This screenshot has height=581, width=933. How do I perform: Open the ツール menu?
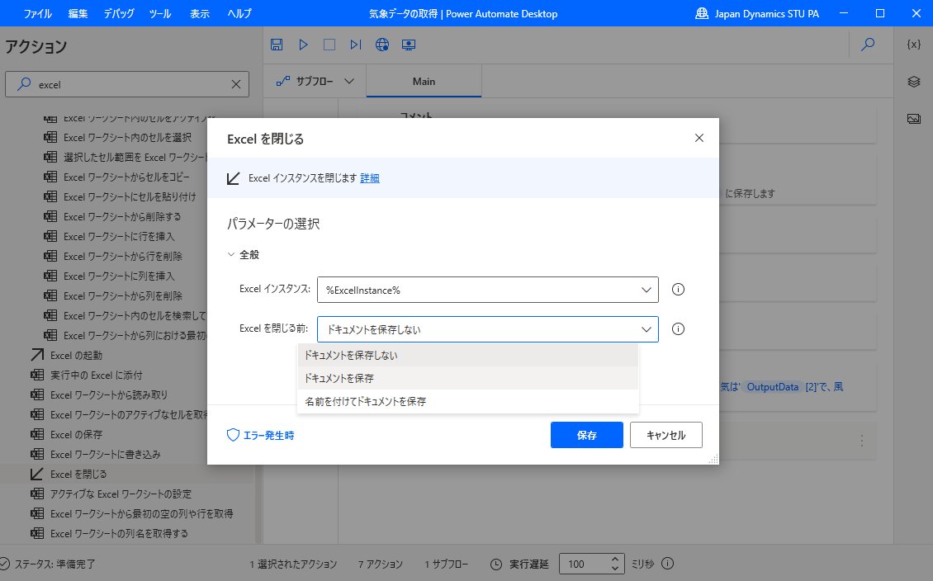pos(160,14)
